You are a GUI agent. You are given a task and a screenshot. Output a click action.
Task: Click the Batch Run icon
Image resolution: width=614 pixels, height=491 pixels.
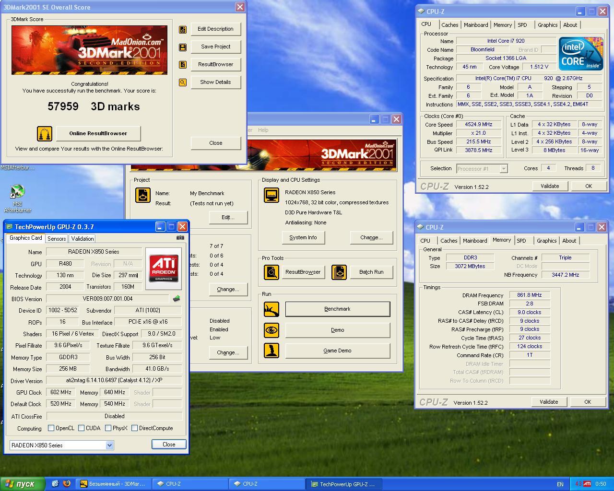pos(339,272)
